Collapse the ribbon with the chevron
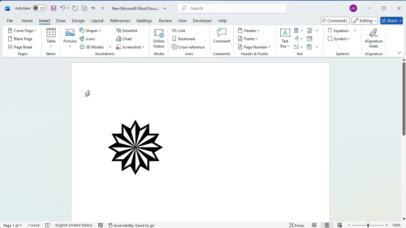This screenshot has width=406, height=228. (399, 53)
